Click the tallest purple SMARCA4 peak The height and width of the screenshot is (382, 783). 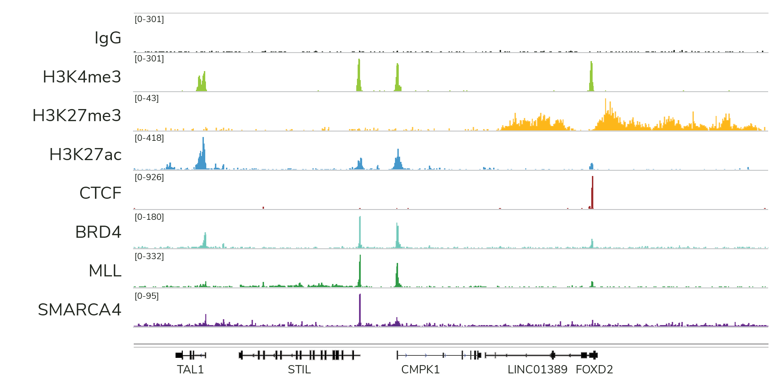tap(360, 310)
